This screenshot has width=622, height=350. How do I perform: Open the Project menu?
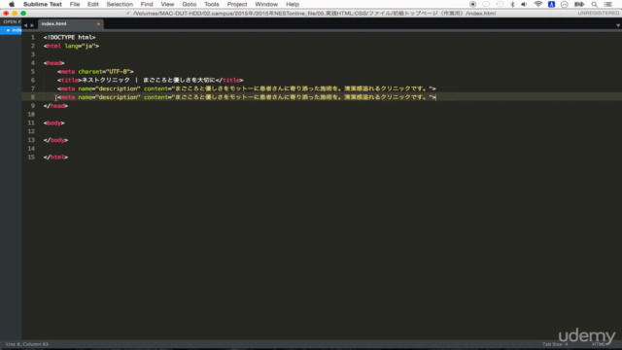click(x=237, y=4)
